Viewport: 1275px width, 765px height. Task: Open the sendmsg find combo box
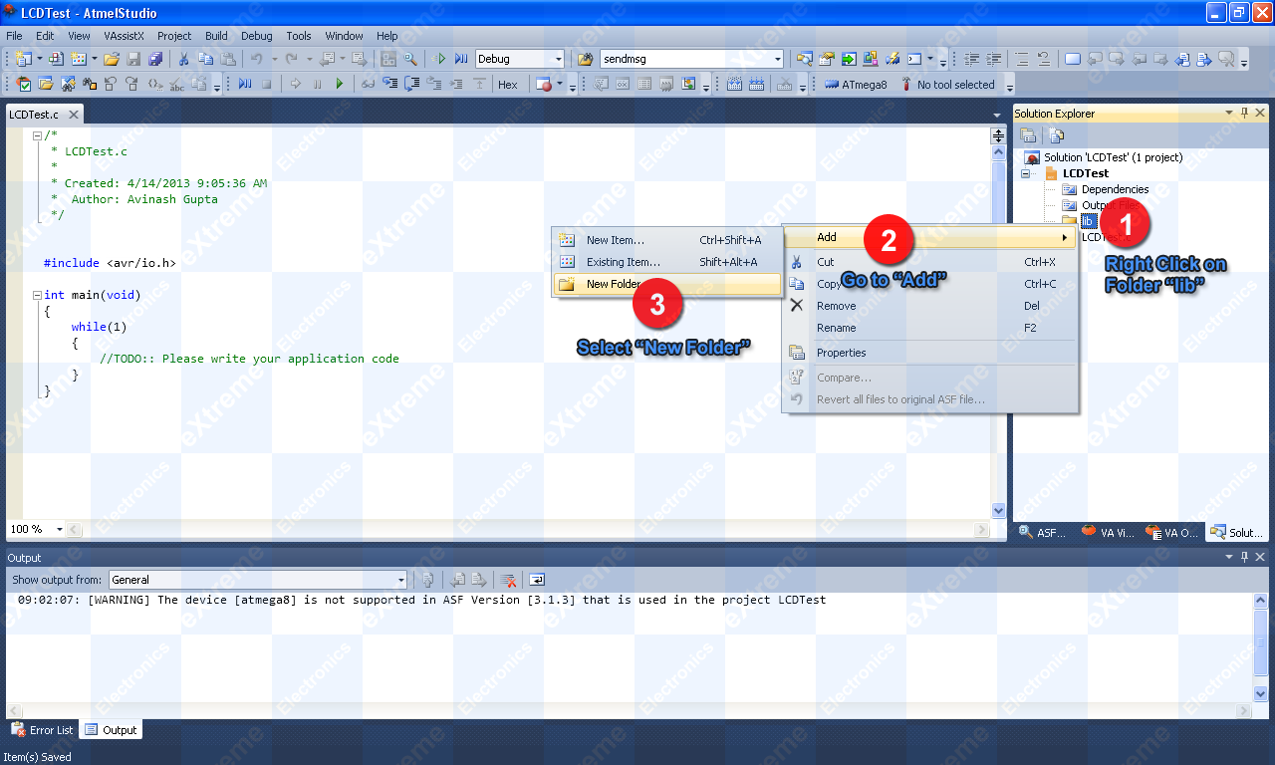778,59
